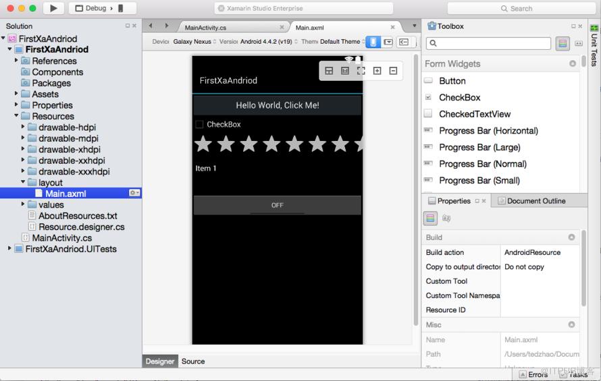Click the zoom-out minus icon on designer overlay
This screenshot has height=381, width=601.
(393, 71)
